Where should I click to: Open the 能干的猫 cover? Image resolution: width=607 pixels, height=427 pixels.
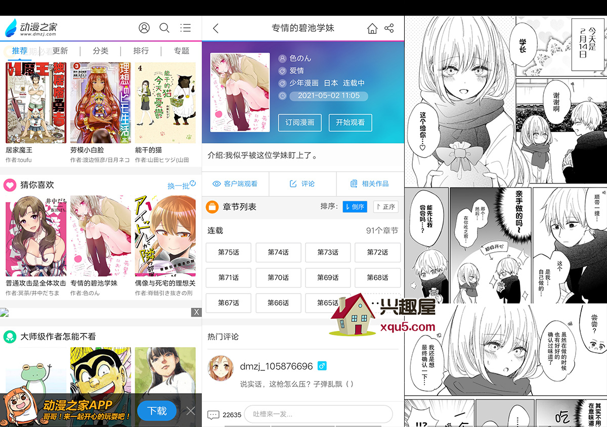[165, 103]
